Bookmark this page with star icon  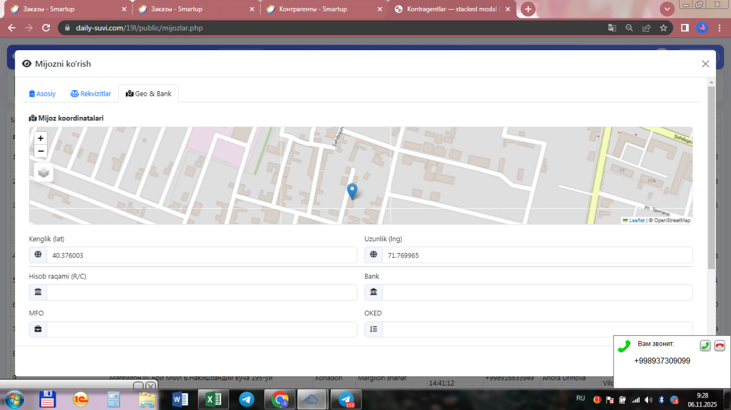[663, 27]
